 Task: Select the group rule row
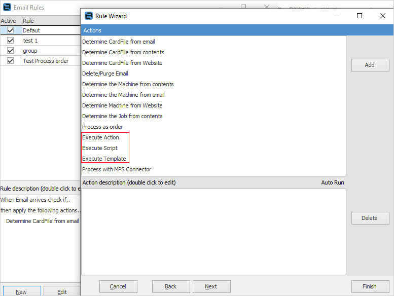40,51
